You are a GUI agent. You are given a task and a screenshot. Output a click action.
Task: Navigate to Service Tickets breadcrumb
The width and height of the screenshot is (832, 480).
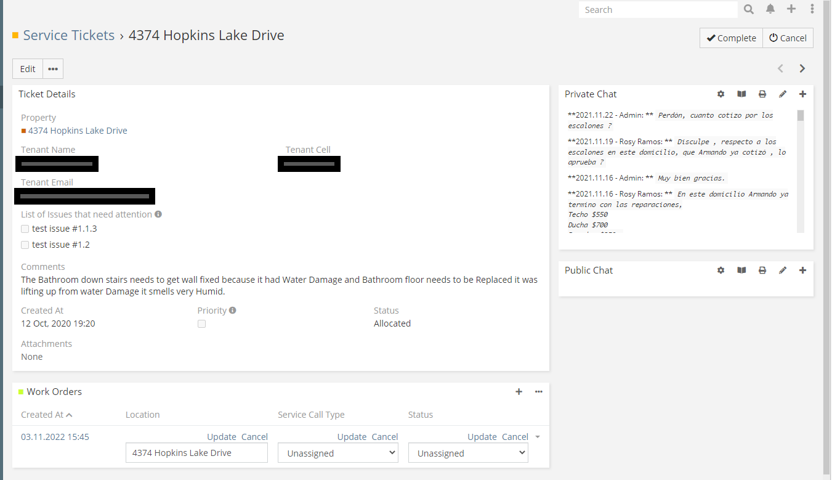69,36
